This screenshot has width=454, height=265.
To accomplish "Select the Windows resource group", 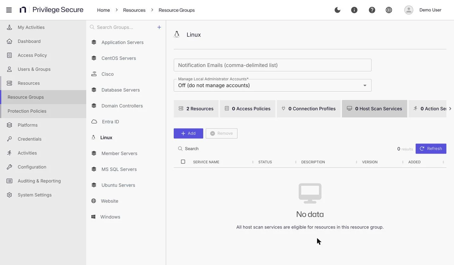I will point(126,217).
